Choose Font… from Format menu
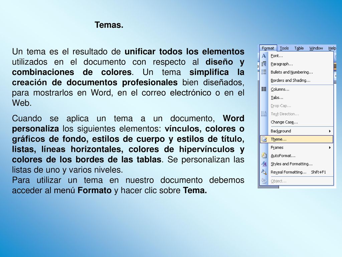The height and width of the screenshot is (257, 342). (x=297, y=56)
